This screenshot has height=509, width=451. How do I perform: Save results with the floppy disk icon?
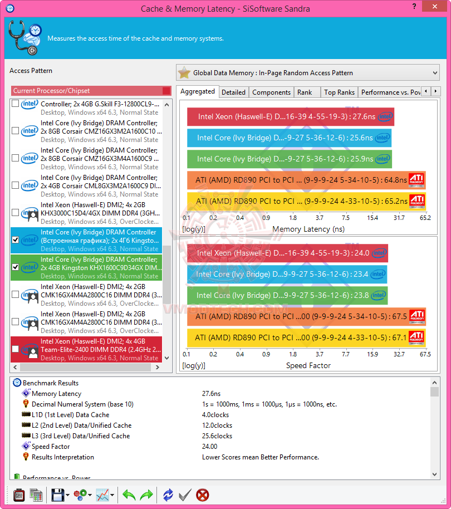(x=58, y=496)
